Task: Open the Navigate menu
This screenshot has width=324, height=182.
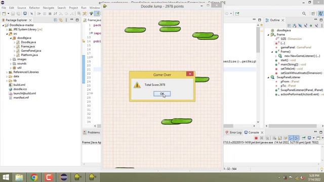Action: [x=49, y=8]
